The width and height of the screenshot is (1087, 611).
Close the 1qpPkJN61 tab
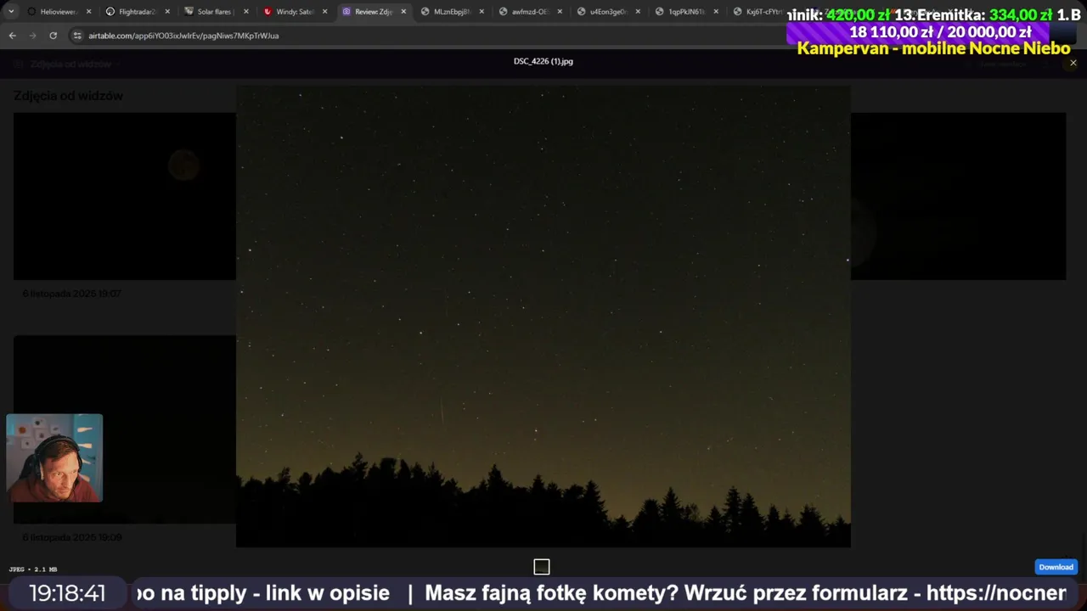coord(716,12)
